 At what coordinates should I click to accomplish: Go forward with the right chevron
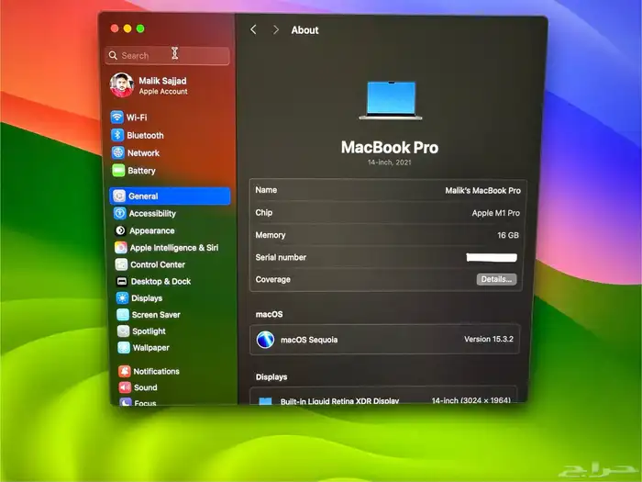point(276,30)
